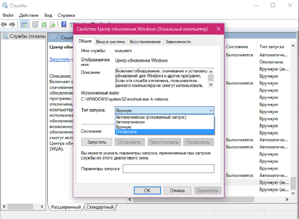Choose Отключена in startup type list
Viewport: 299px width, 219px height.
tap(164, 132)
